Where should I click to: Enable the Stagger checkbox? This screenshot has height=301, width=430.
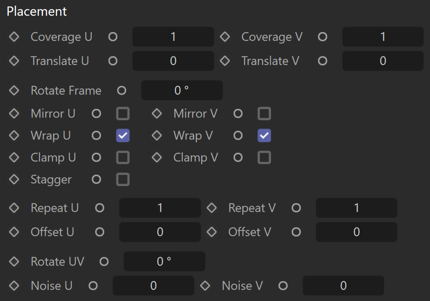123,179
